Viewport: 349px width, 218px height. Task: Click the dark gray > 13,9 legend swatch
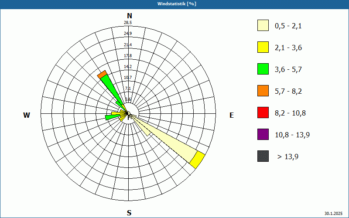click(263, 156)
